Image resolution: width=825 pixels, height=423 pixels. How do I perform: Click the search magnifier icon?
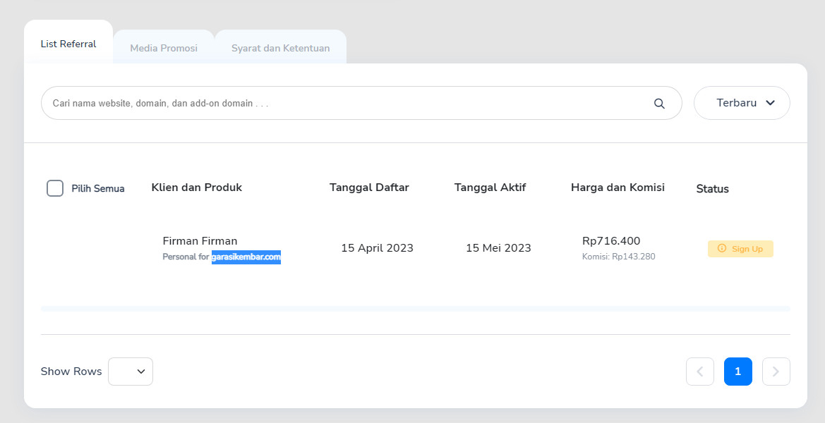[659, 104]
